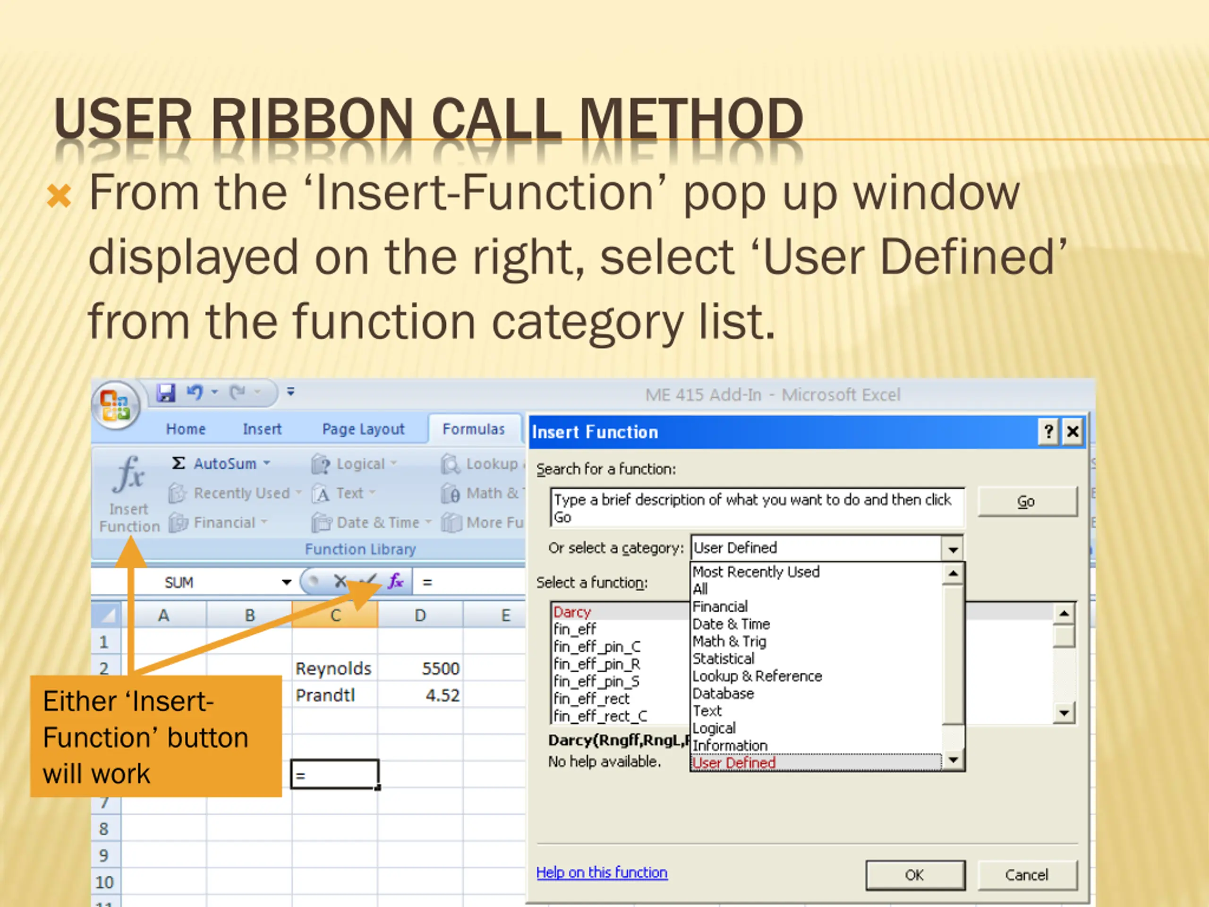Viewport: 1209px width, 907px height.
Task: Choose the Information category
Action: click(x=817, y=746)
